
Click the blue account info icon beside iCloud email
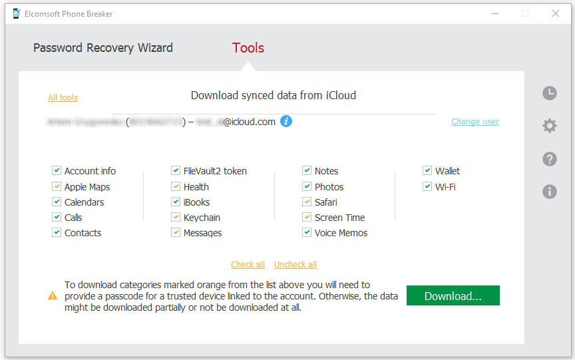coord(286,121)
